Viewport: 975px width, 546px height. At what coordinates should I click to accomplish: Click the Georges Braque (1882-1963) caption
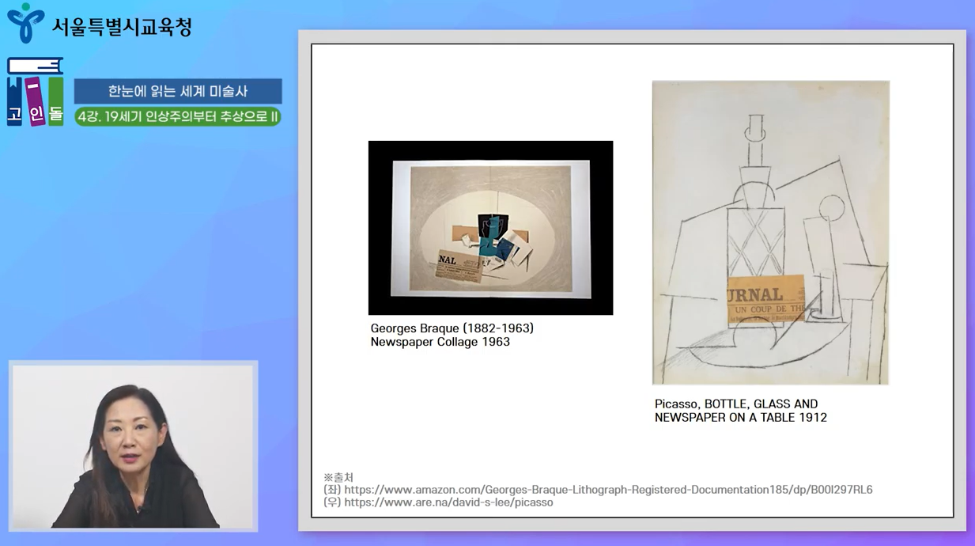click(452, 328)
